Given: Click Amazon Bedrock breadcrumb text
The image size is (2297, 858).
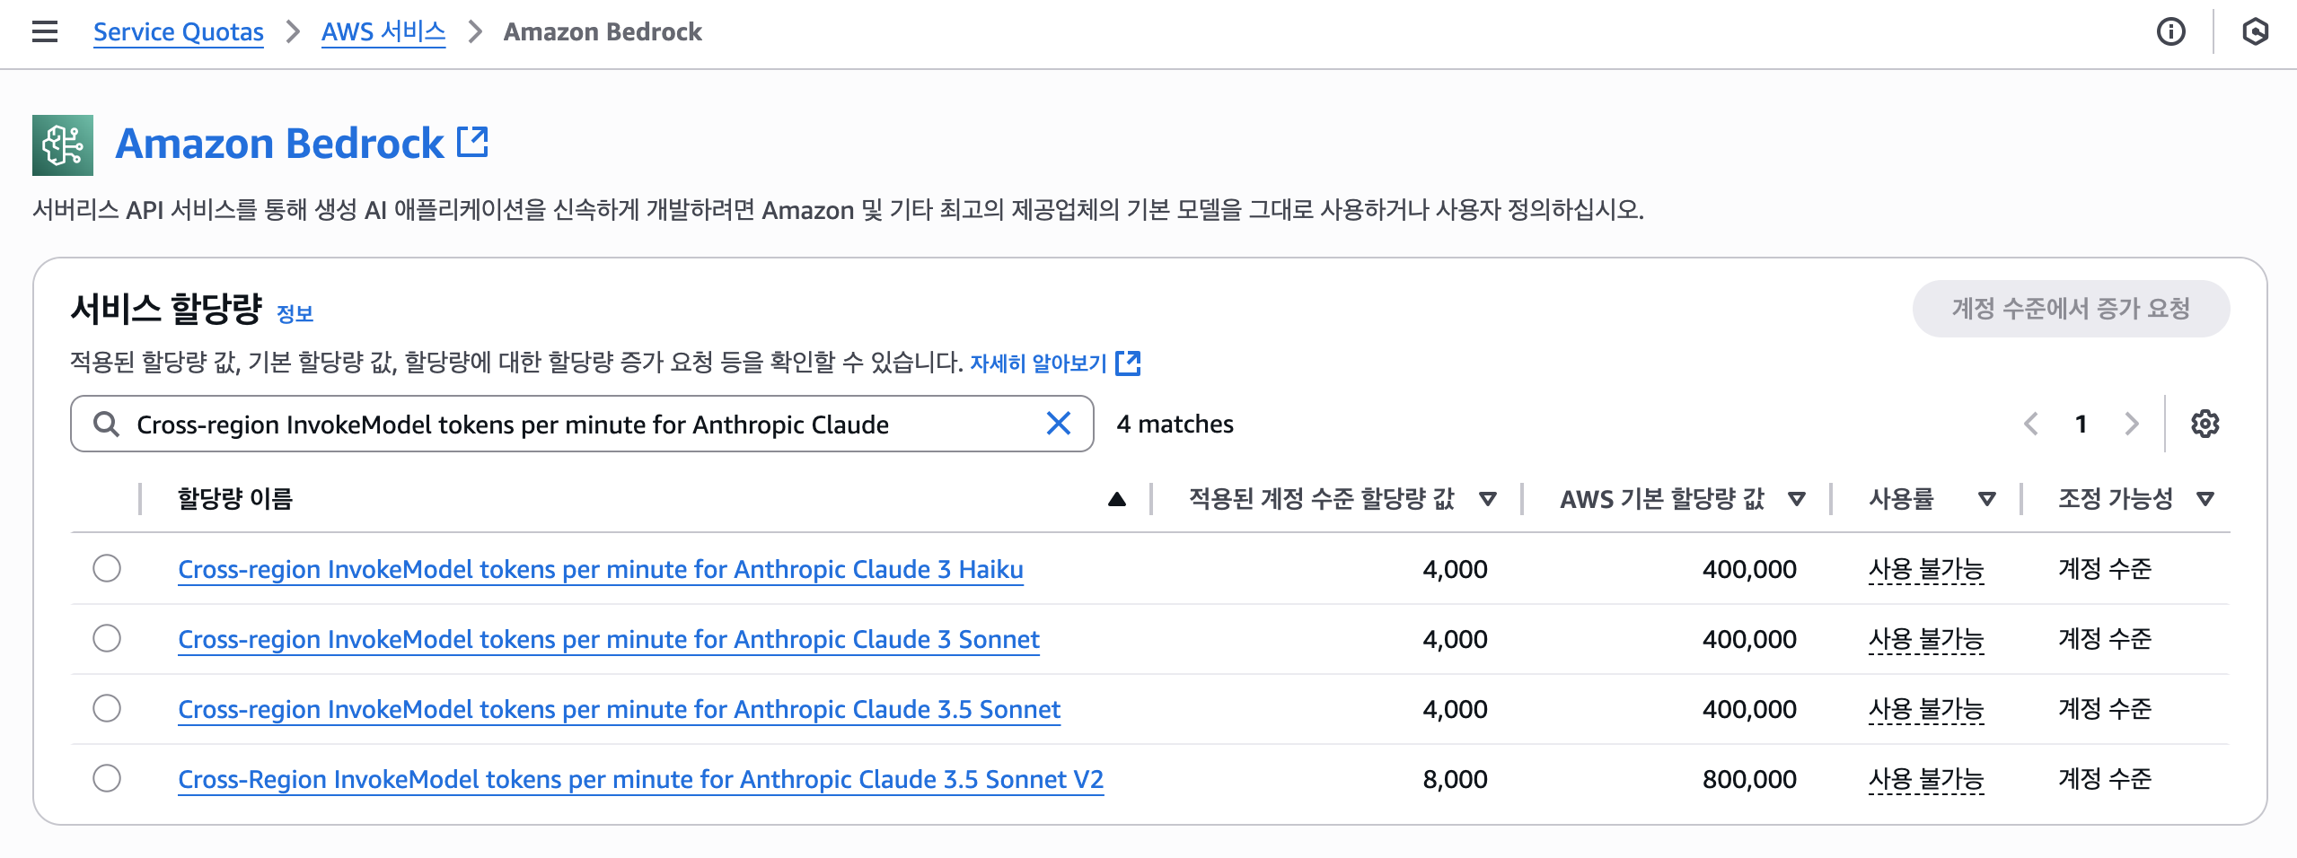Looking at the screenshot, I should click(603, 32).
